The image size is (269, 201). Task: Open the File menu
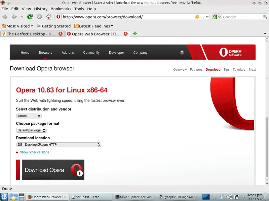click(x=5, y=9)
